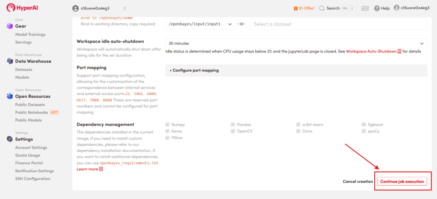Open SSH Configuration
The width and height of the screenshot is (437, 199).
point(33,179)
